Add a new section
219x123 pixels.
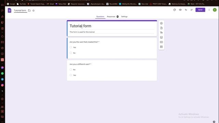pyautogui.click(x=161, y=47)
